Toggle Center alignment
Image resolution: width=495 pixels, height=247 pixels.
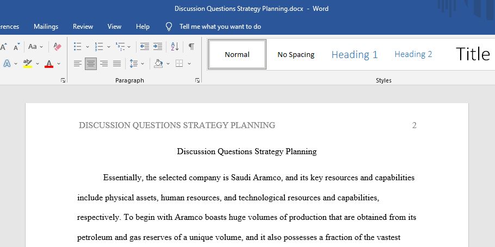[91, 64]
